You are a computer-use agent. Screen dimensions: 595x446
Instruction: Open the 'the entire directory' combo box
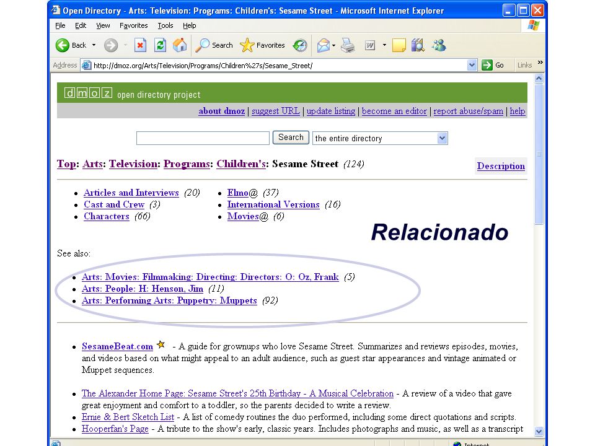tap(380, 138)
